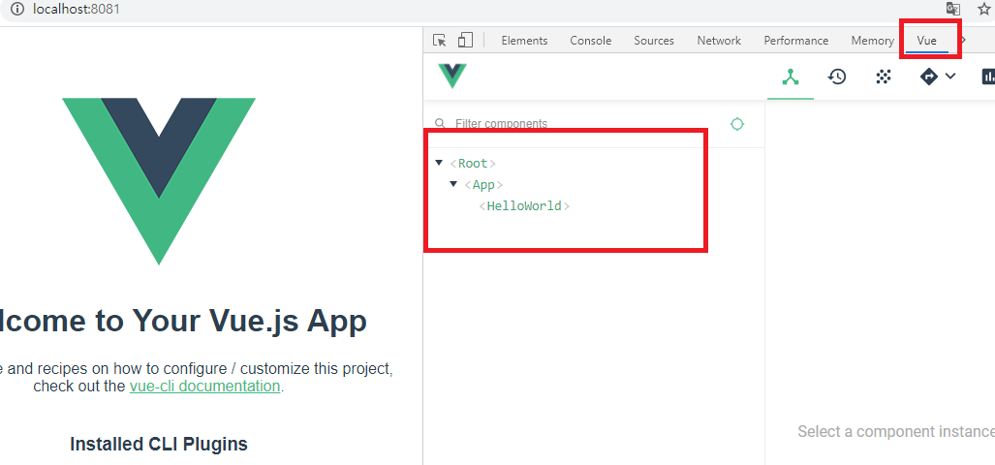Image resolution: width=995 pixels, height=465 pixels.
Task: Open the vue-cli documentation link
Action: tap(205, 386)
